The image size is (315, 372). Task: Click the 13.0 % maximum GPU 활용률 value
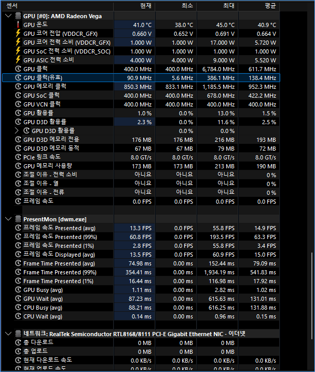(226, 113)
